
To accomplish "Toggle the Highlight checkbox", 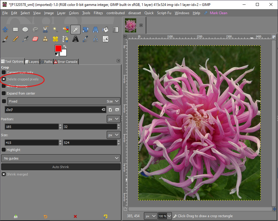I will click(x=4, y=150).
